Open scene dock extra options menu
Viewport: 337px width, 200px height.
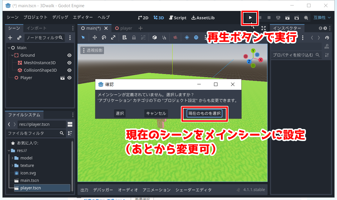pyautogui.click(x=70, y=38)
